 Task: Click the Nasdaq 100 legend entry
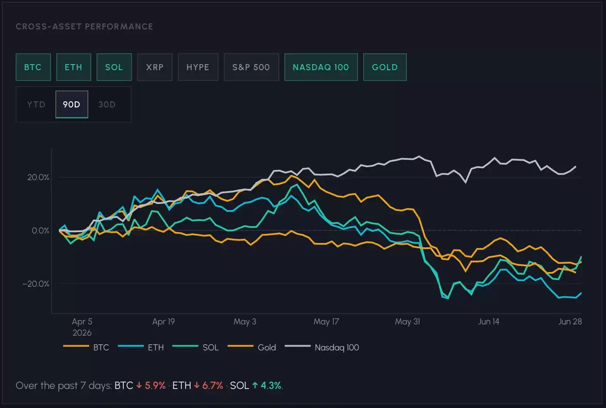pos(322,347)
